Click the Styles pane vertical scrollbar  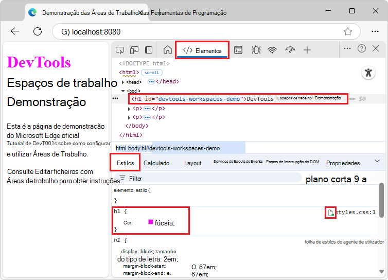tap(381, 200)
